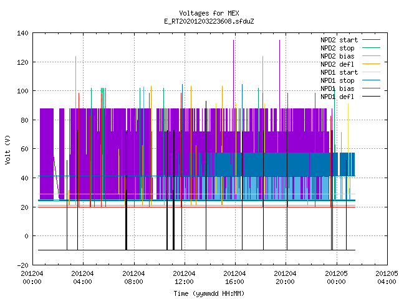Click the x-axis label 201204 00:00
Image resolution: width=399 pixels, height=299 pixels.
click(x=32, y=278)
